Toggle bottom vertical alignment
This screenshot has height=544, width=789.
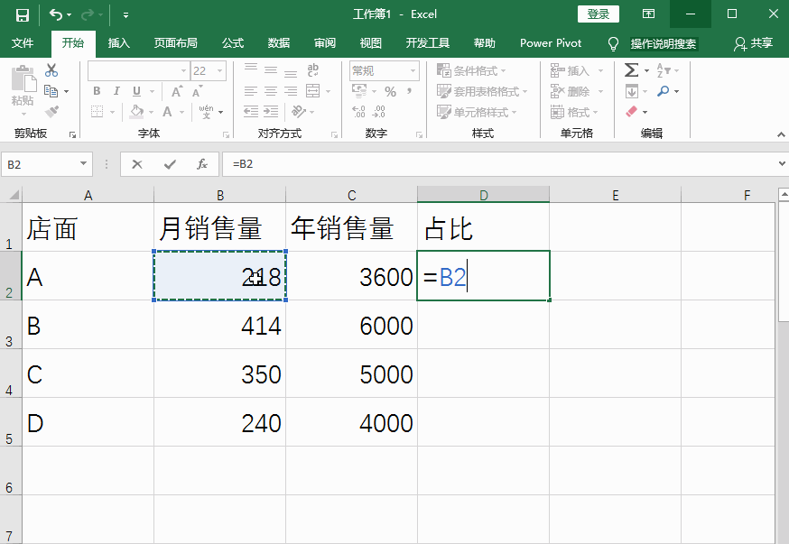click(291, 73)
